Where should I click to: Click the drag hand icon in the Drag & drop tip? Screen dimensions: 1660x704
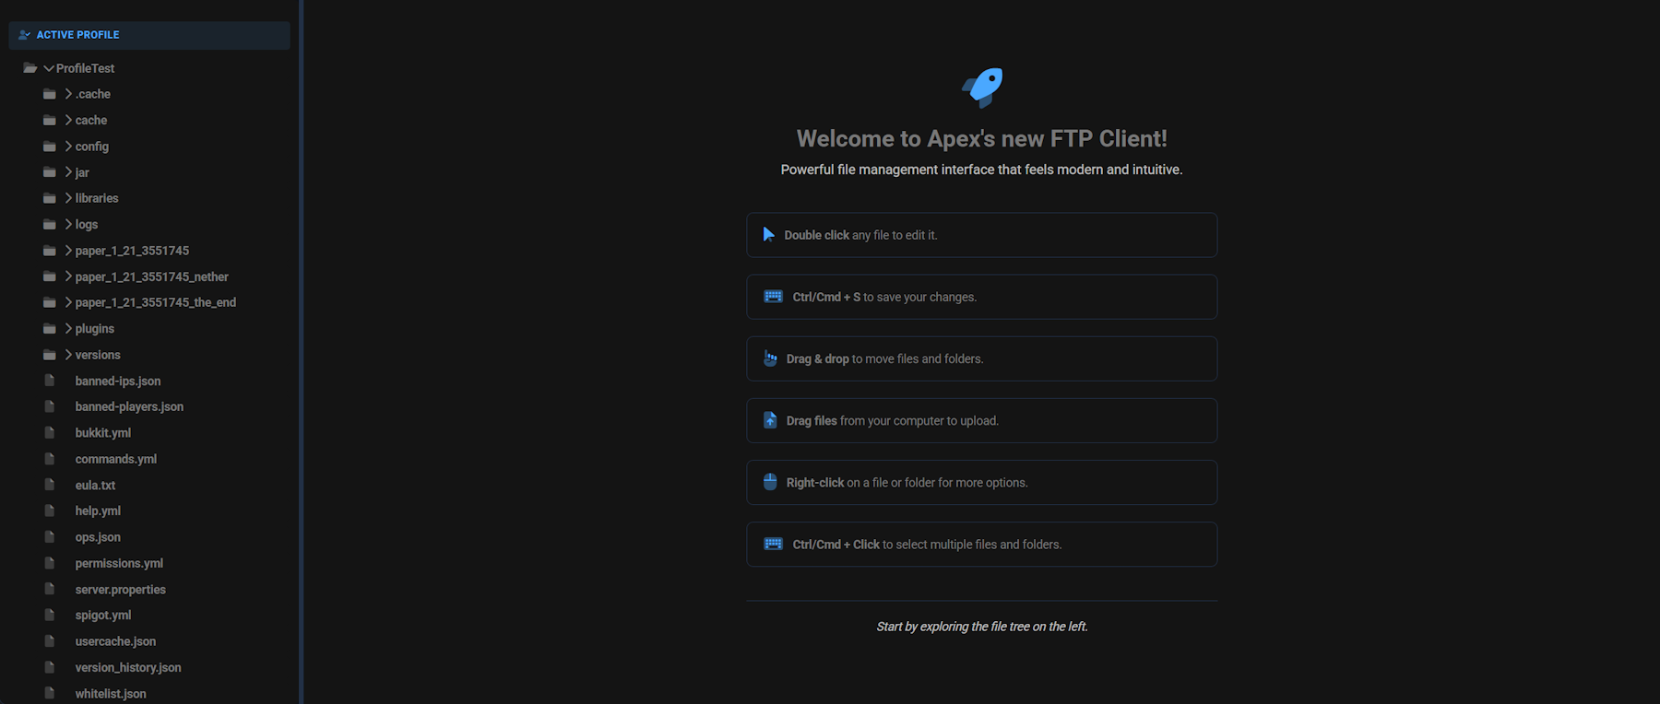770,358
